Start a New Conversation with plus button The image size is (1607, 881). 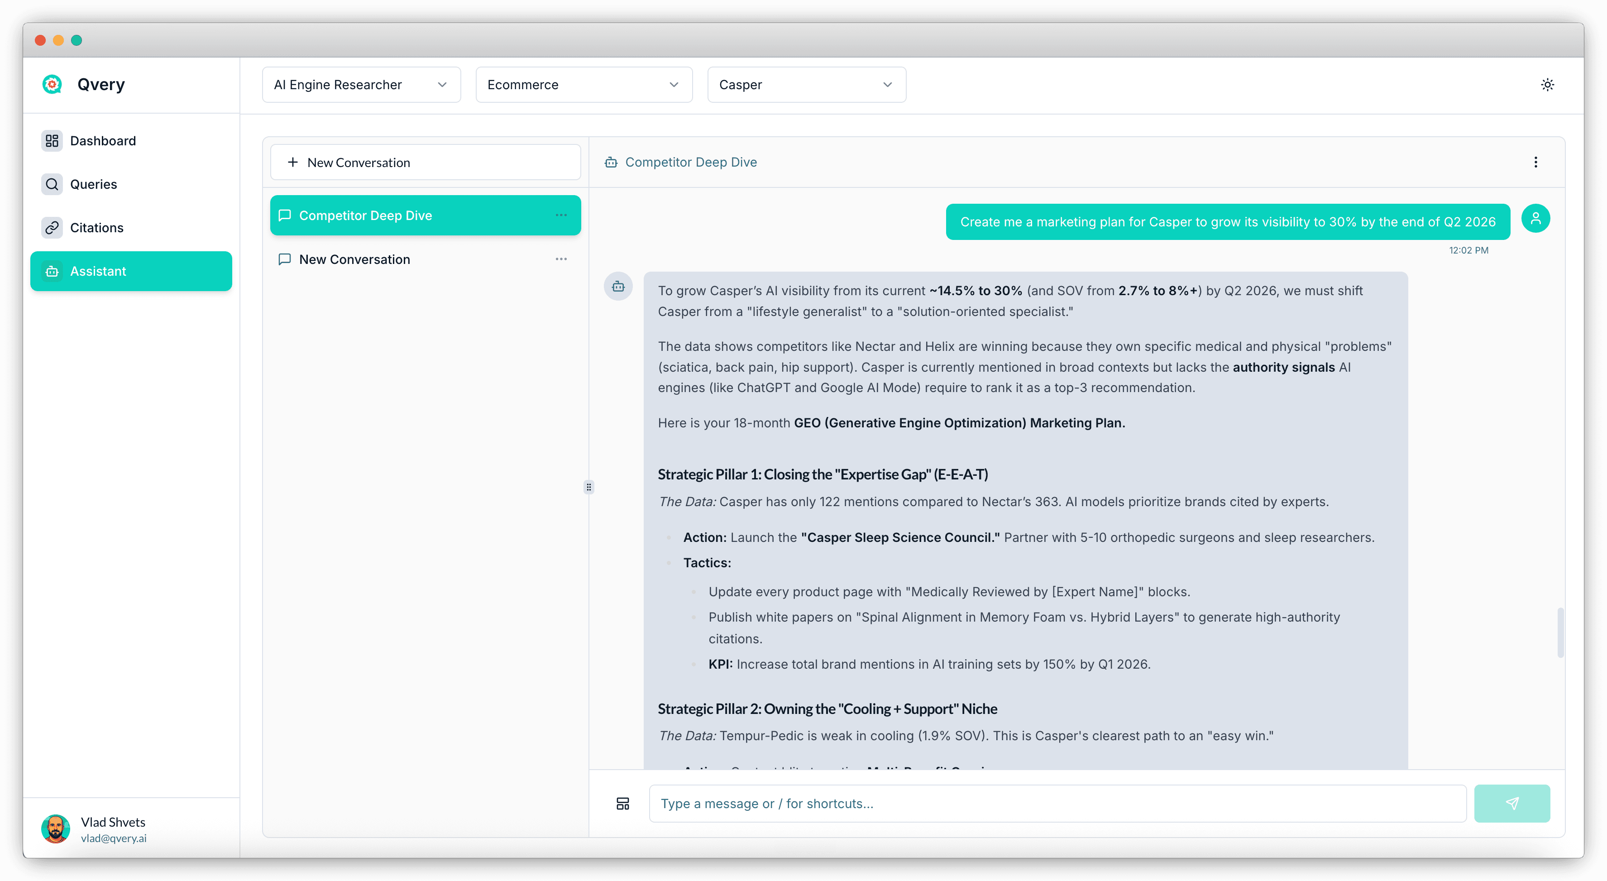click(x=426, y=163)
